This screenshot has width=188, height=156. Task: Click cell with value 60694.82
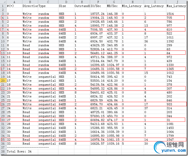(x=98, y=120)
